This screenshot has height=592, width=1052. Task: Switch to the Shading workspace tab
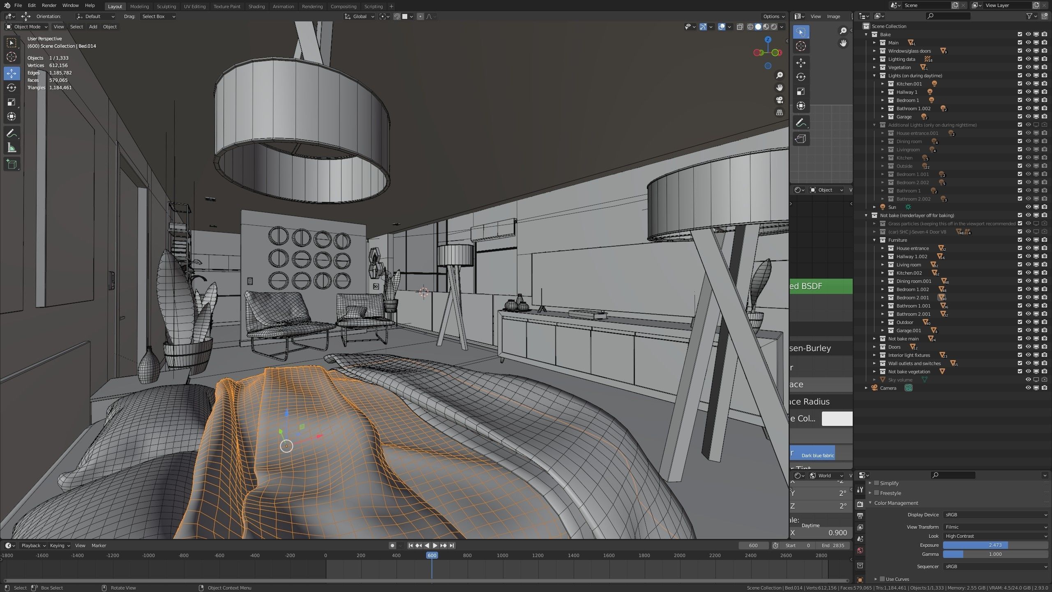tap(256, 7)
